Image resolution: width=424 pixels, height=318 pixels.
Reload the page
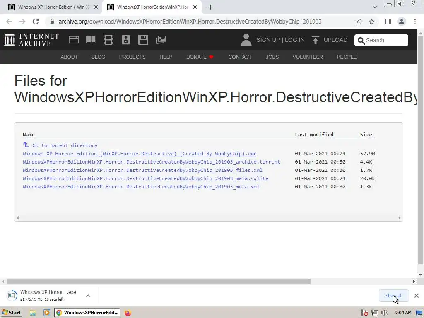36,22
